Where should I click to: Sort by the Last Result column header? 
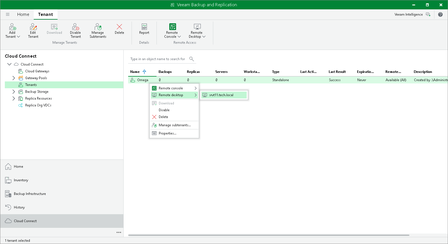(337, 72)
